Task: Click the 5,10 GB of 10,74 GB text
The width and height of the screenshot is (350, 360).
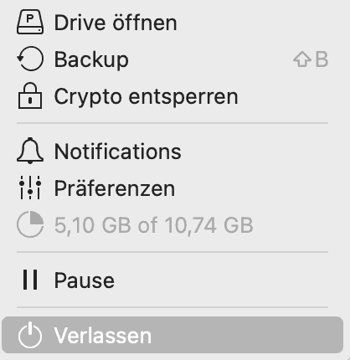Action: coord(153,225)
